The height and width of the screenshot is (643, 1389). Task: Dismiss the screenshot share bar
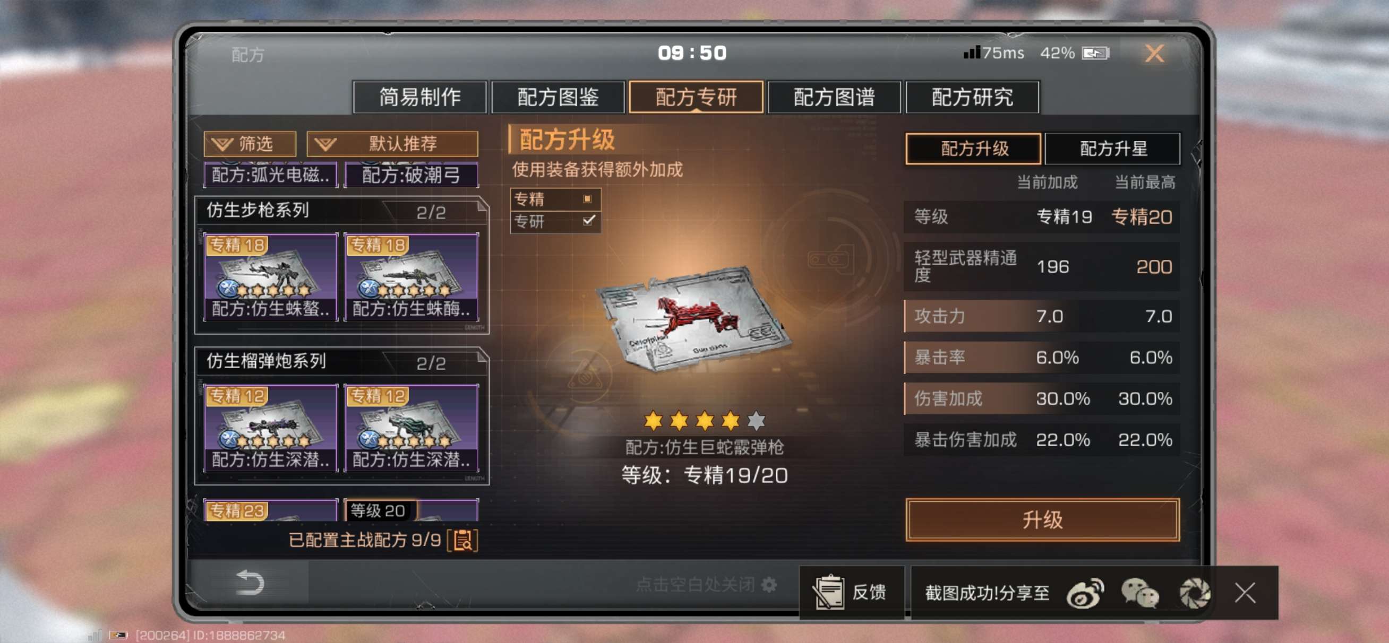click(x=1245, y=593)
